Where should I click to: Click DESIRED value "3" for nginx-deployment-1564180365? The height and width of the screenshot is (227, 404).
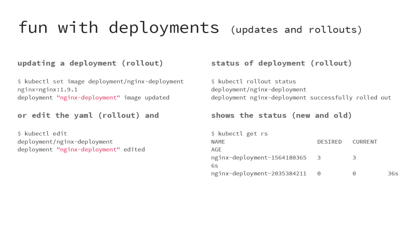coord(319,158)
